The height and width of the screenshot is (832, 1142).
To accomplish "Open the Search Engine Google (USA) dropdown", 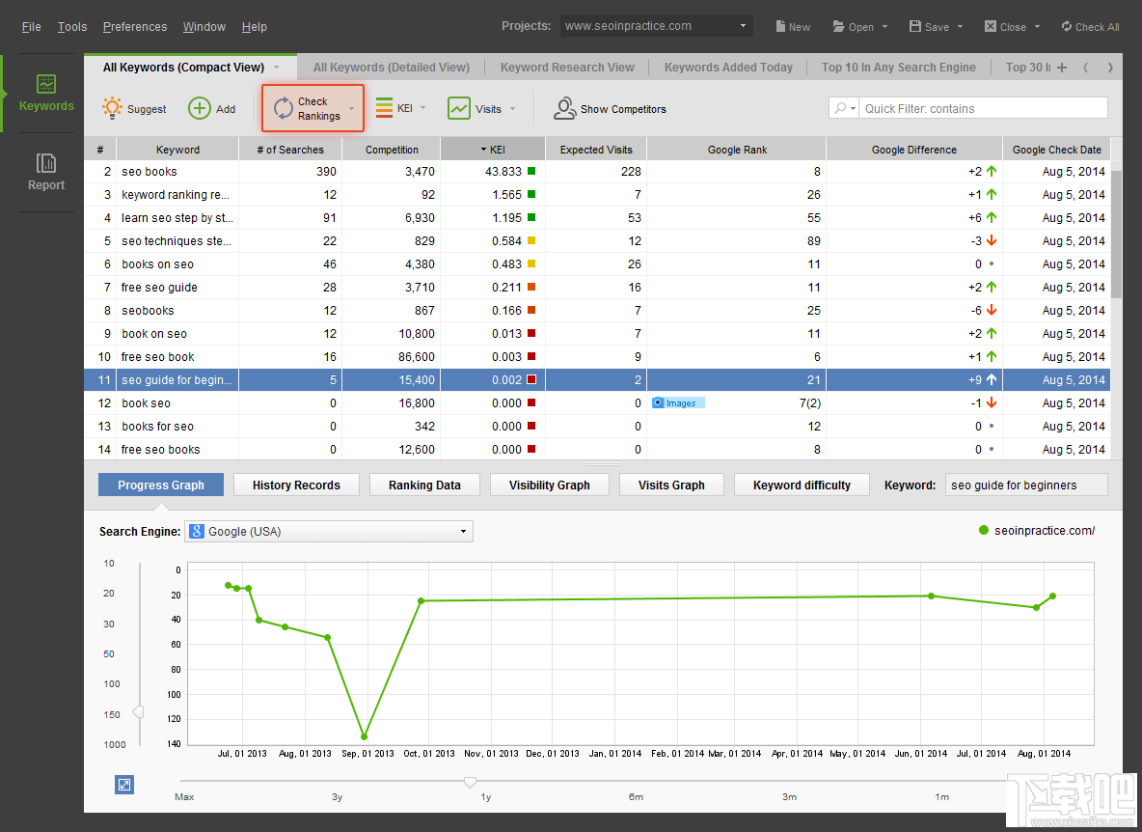I will [x=329, y=531].
